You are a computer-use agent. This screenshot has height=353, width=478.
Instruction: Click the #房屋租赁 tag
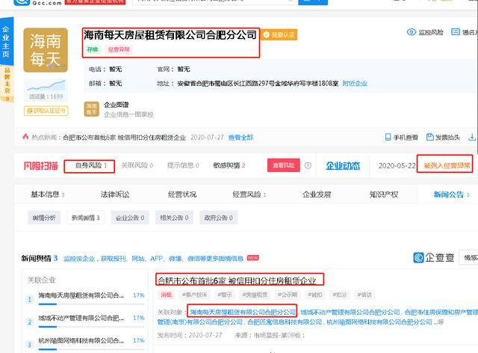255,295
